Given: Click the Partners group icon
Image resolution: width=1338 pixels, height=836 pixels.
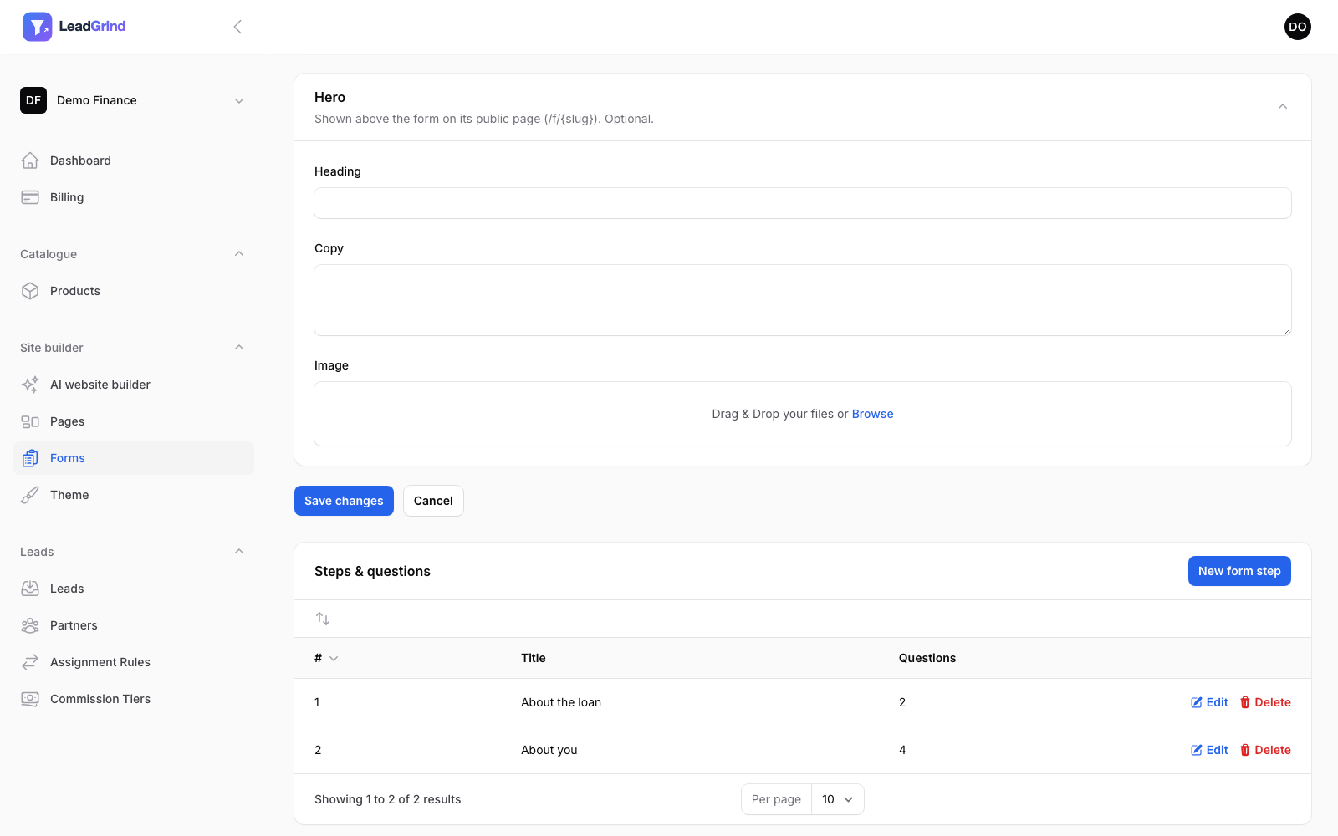Looking at the screenshot, I should [30, 625].
